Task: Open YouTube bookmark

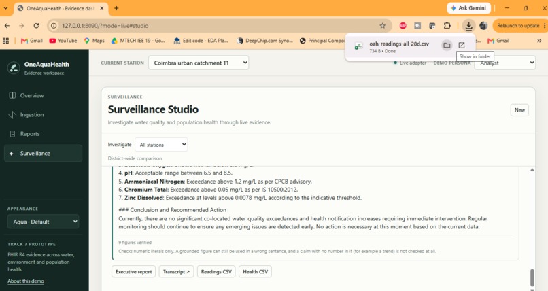Action: tap(63, 41)
